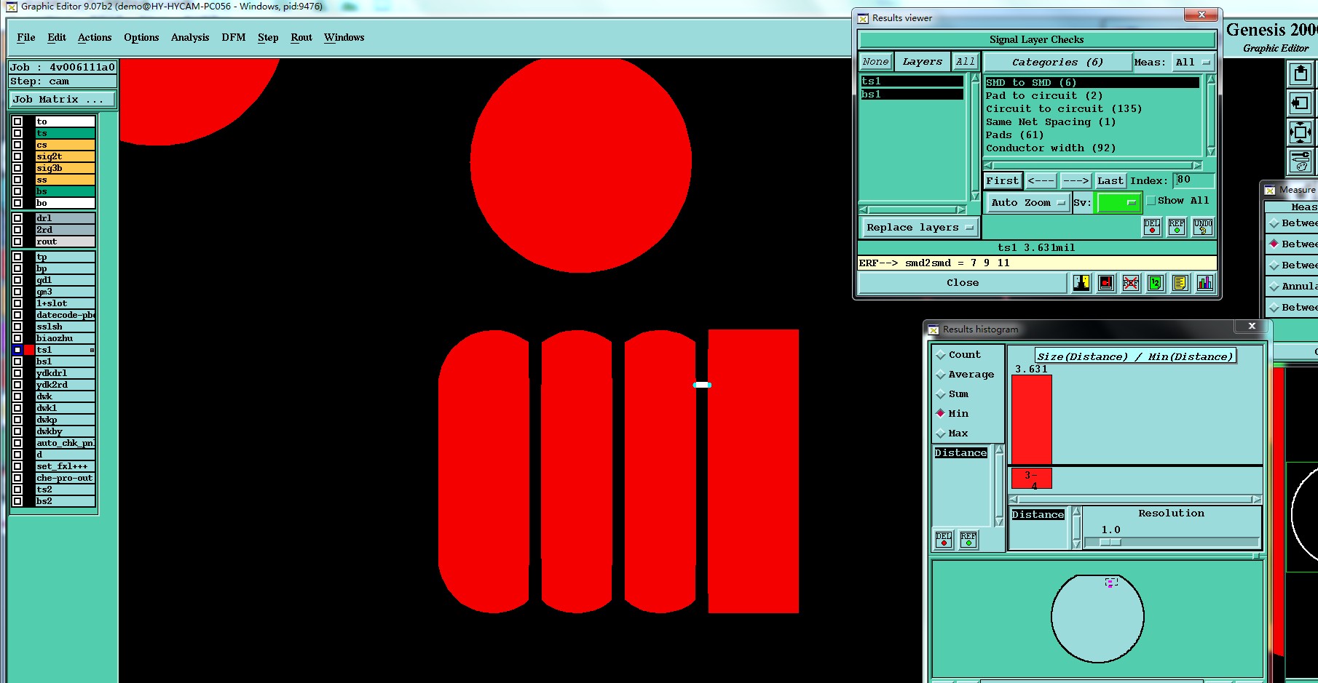Viewport: 1318px width, 683px height.
Task: Click the black and yellow figure icon
Action: 1081,283
